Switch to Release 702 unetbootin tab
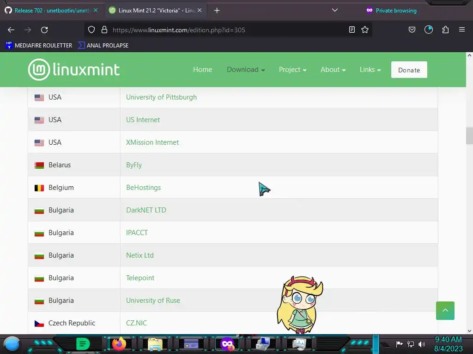 coord(52,11)
